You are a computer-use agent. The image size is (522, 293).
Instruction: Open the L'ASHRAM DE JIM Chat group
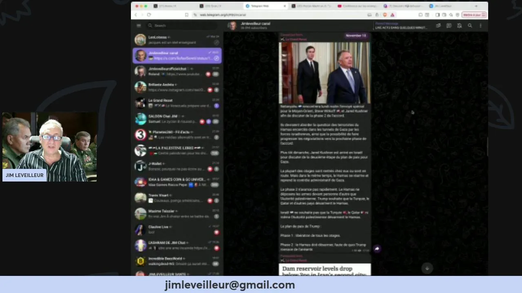[x=177, y=245]
